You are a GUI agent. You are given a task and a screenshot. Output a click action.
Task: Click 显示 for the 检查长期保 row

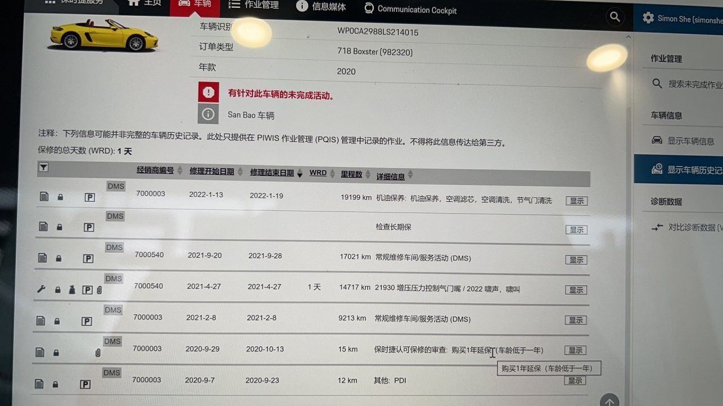click(x=577, y=230)
